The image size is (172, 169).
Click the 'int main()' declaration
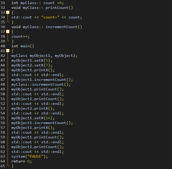click(23, 46)
